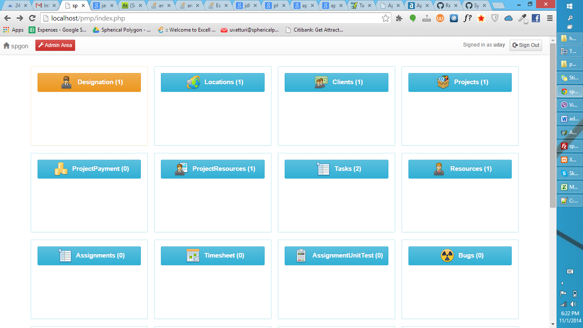Click the puzzle piece extension icon
This screenshot has height=328, width=583.
[399, 18]
